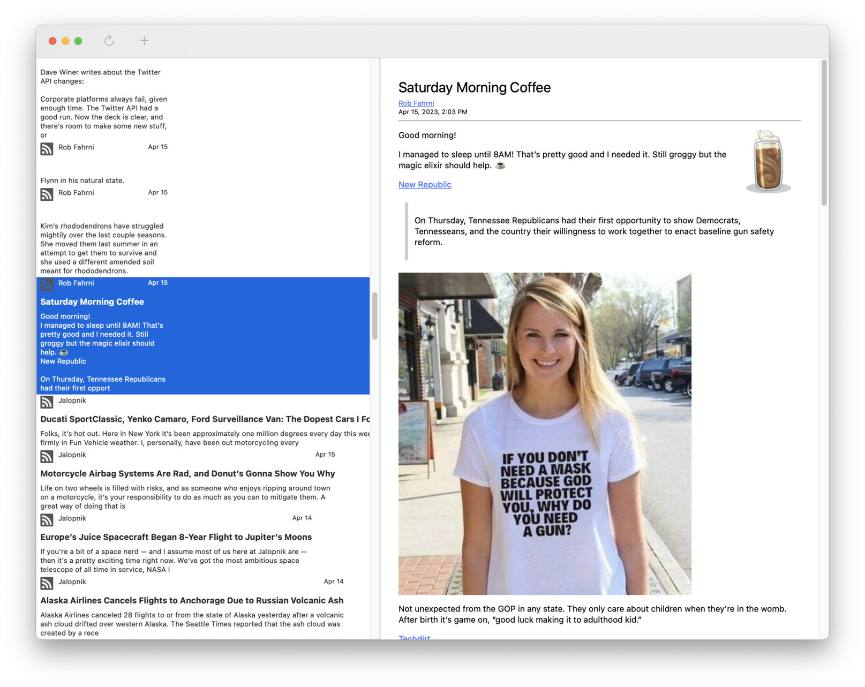This screenshot has height=687, width=865.
Task: Click RSS icon above Motorcycle Airbag article
Action: (x=47, y=457)
